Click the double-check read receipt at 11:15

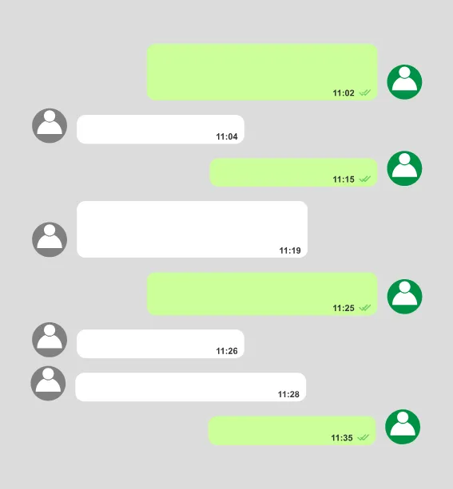point(364,179)
